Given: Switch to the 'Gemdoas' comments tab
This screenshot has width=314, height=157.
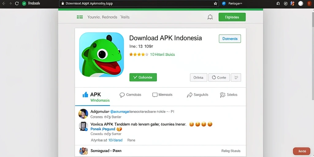Looking at the screenshot, I should 130,95.
